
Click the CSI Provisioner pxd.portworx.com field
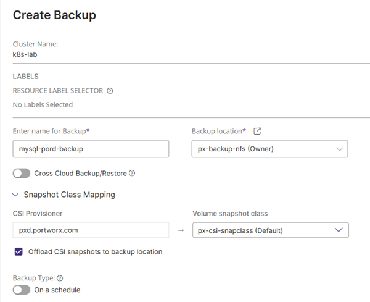click(x=91, y=230)
